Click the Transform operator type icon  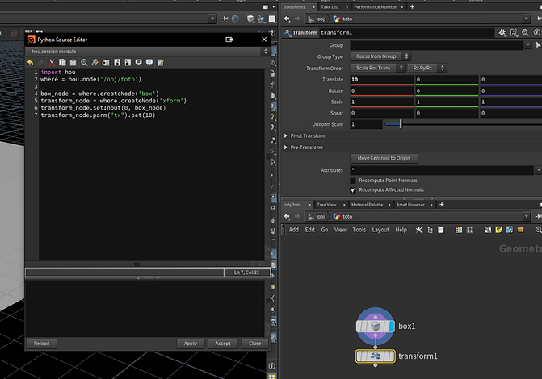point(287,32)
